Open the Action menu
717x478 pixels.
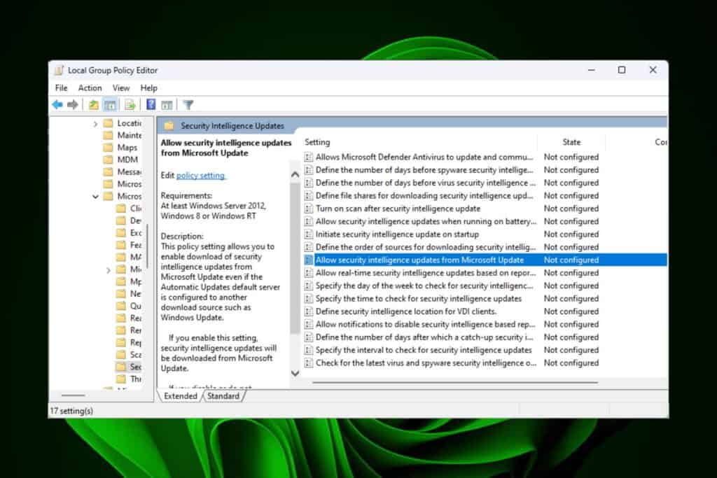click(90, 87)
